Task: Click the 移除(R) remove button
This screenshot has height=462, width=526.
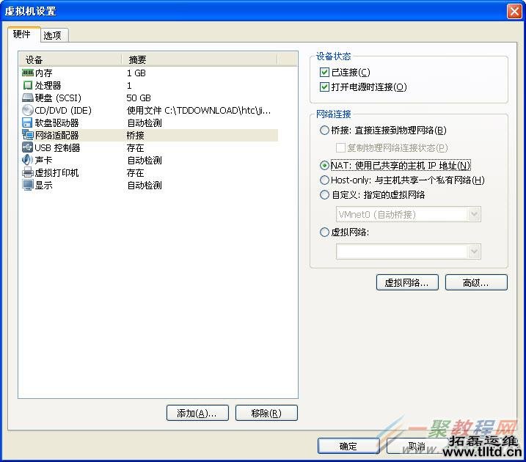Action: pyautogui.click(x=266, y=413)
